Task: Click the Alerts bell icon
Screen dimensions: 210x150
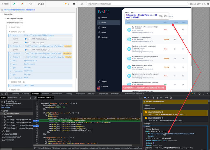Action: [x=99, y=27]
